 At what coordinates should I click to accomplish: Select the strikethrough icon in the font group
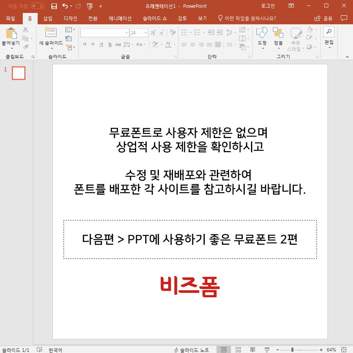pos(117,44)
